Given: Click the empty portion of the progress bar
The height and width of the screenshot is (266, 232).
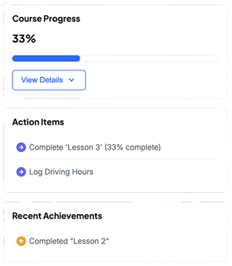Looking at the screenshot, I should (149, 59).
